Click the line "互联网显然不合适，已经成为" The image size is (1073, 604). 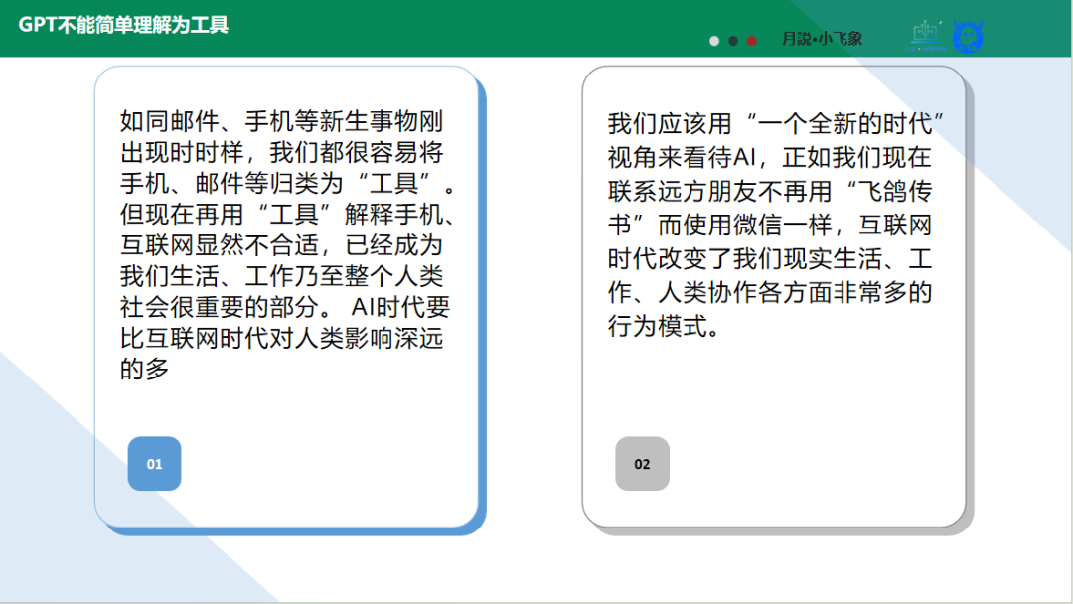(x=282, y=245)
